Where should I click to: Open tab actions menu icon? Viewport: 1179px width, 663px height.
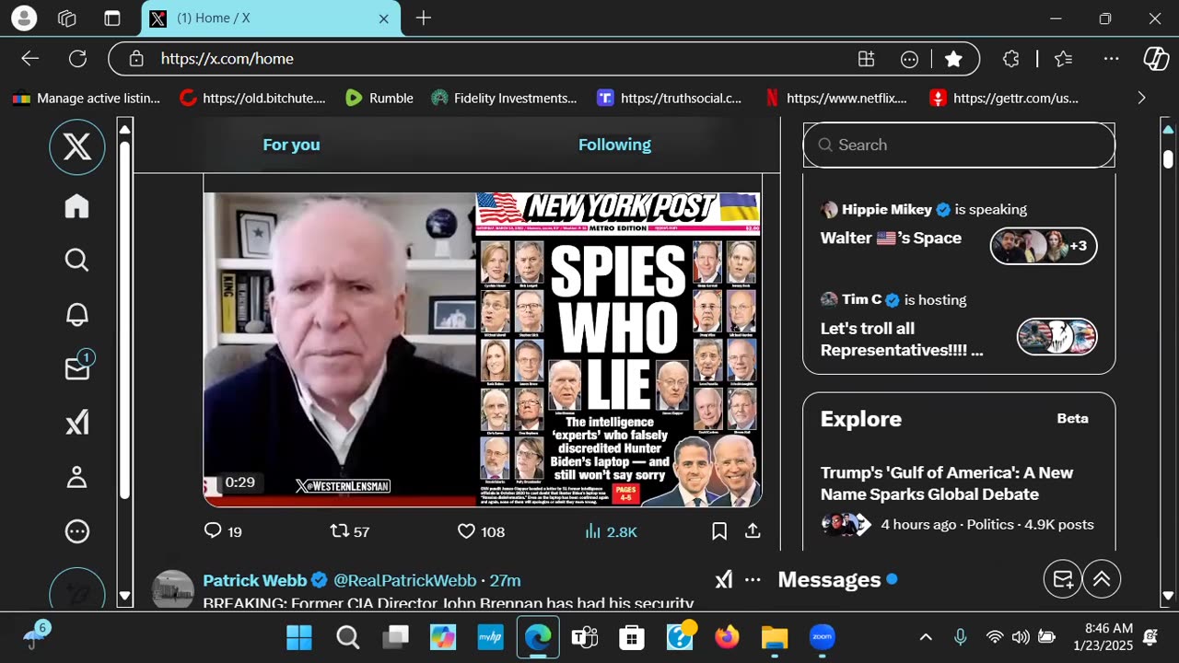coord(111,18)
